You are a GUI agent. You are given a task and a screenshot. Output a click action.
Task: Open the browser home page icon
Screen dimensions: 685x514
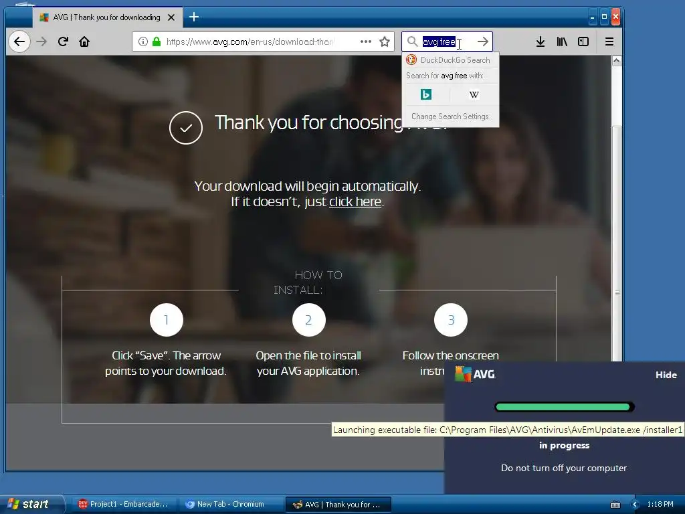point(84,41)
